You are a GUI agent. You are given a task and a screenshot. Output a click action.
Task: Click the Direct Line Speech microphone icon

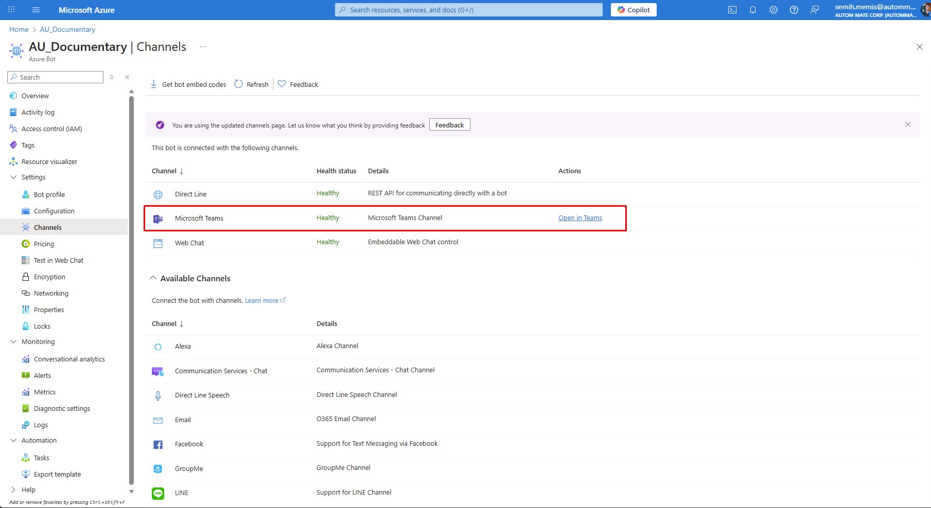(158, 395)
